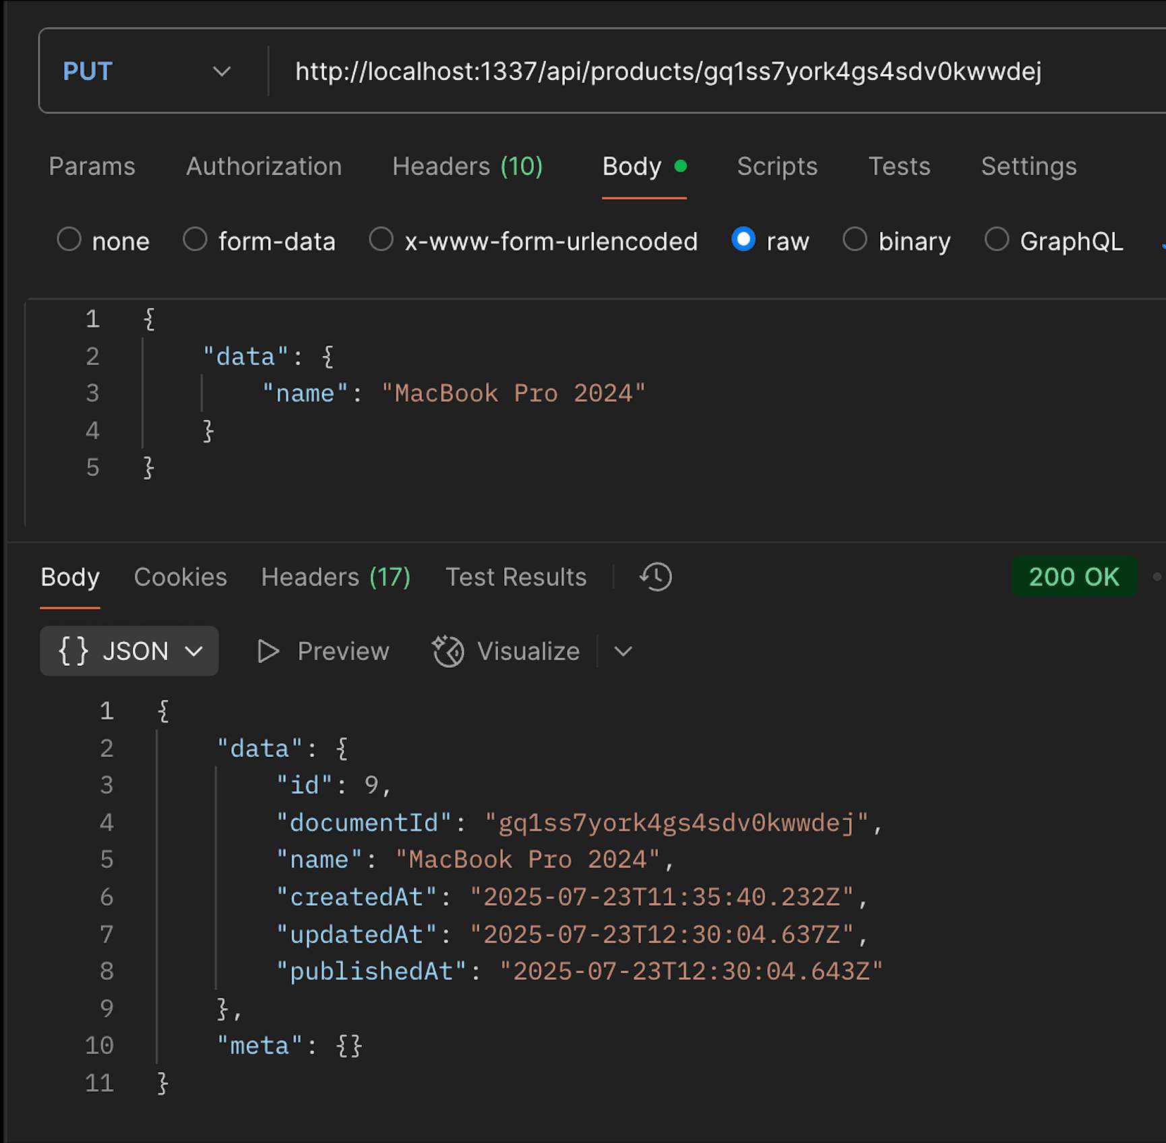Click the 200 OK status badge
Screen dimensions: 1166x1143
coord(1074,577)
